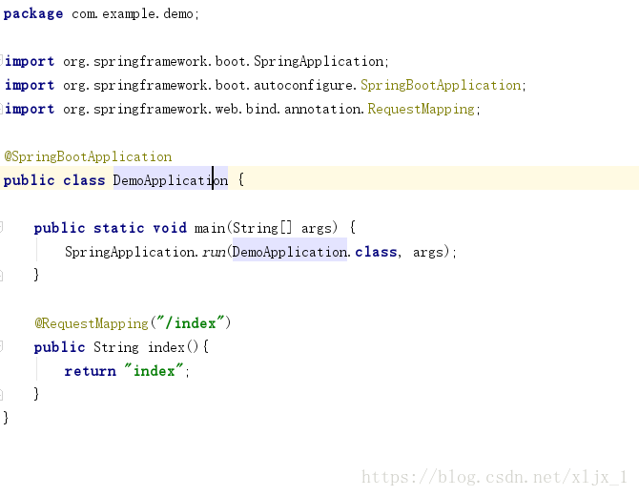Click 'SpringApplication' before the run call
The image size is (639, 496).
pos(130,252)
